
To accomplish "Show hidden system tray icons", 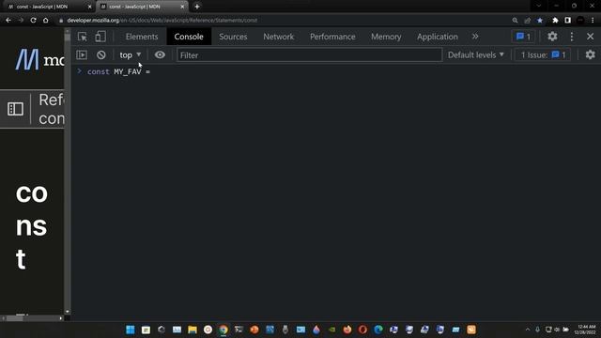I will [528, 330].
